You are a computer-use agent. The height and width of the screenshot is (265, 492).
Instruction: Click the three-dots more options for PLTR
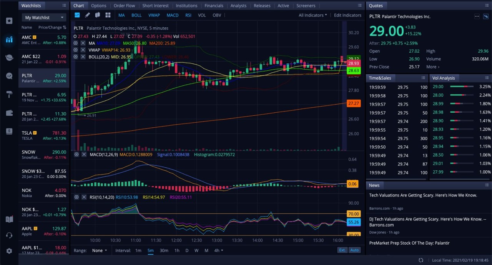point(477,17)
